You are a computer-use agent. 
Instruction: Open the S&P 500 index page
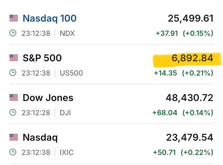(42, 58)
